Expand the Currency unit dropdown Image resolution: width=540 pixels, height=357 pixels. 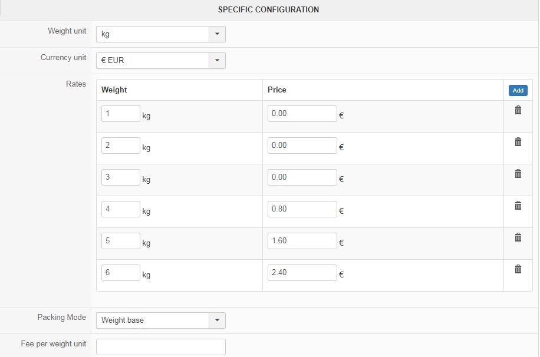coord(217,60)
